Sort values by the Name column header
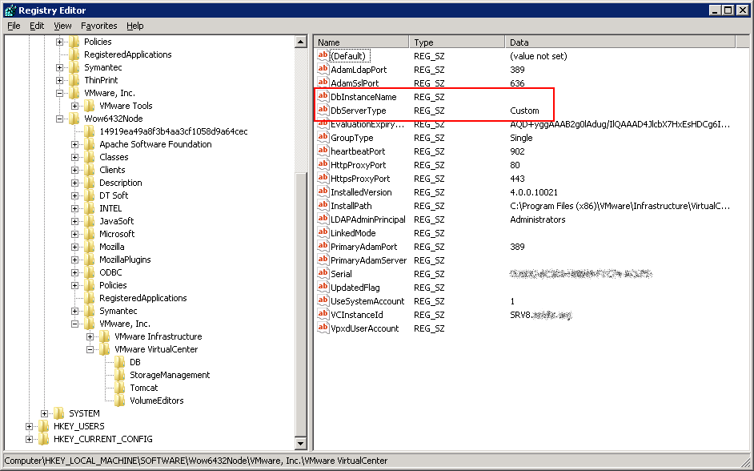Image resolution: width=754 pixels, height=471 pixels. pos(362,42)
